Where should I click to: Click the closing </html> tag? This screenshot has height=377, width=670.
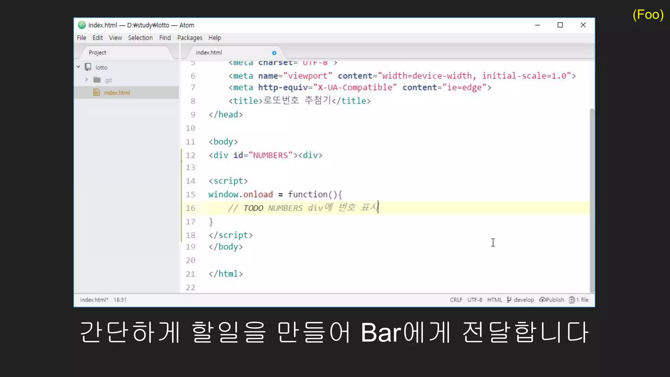226,274
